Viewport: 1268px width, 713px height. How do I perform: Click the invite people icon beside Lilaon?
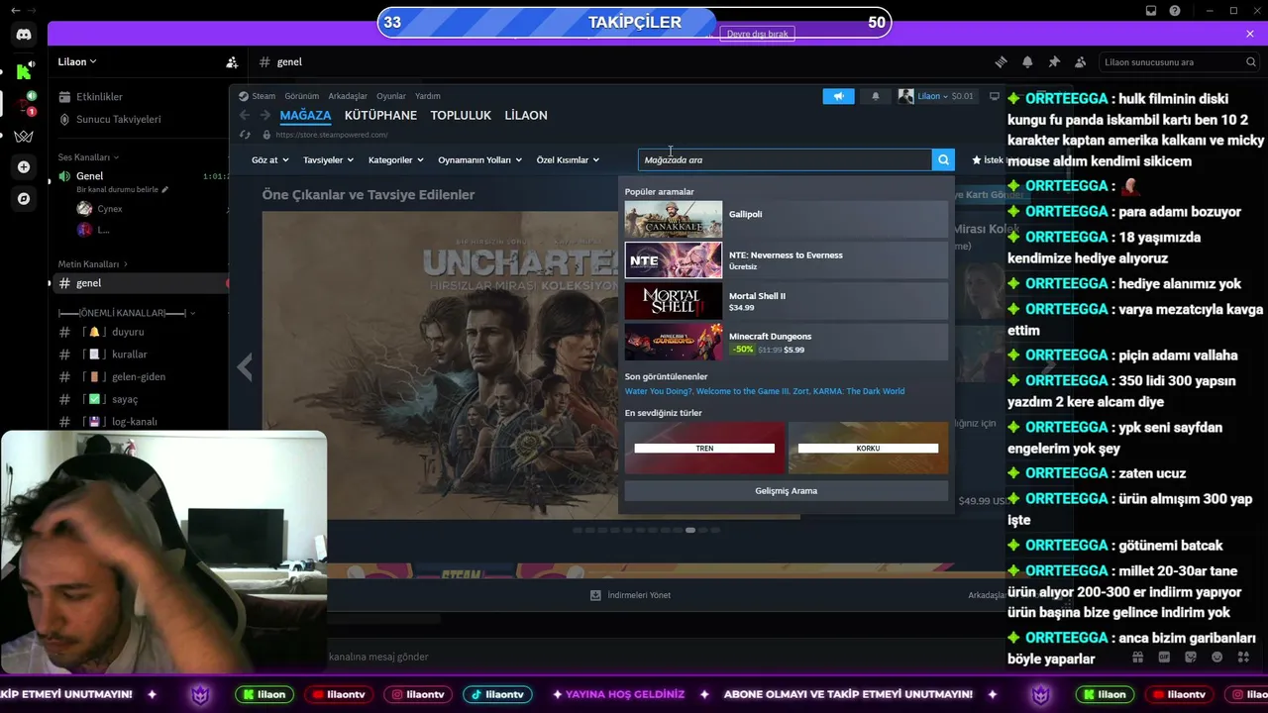[232, 62]
